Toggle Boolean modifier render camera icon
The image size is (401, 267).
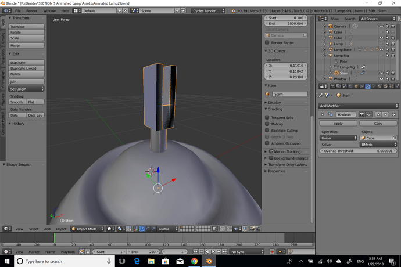361,114
